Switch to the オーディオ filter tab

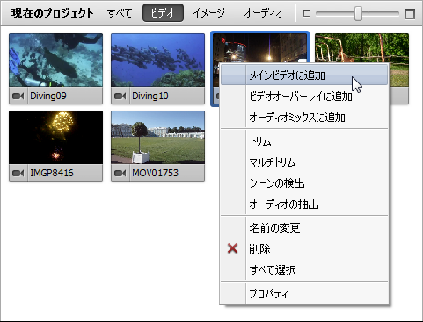click(264, 13)
